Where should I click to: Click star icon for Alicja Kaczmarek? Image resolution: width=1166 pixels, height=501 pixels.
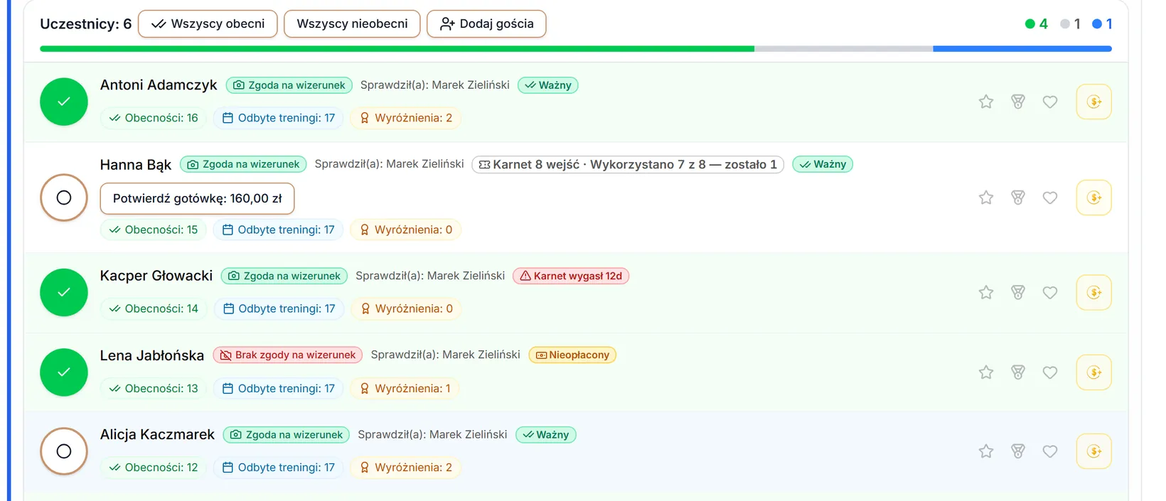coord(985,451)
